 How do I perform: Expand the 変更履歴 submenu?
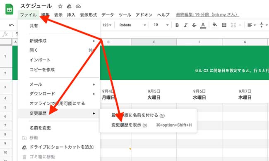59,114
